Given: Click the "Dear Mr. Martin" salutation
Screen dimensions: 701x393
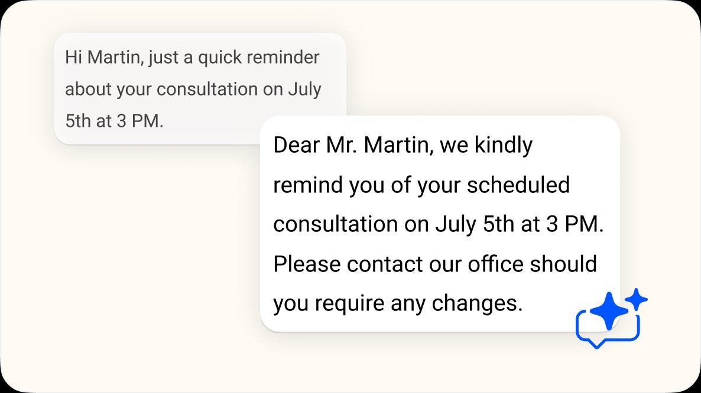Looking at the screenshot, I should pyautogui.click(x=353, y=145).
